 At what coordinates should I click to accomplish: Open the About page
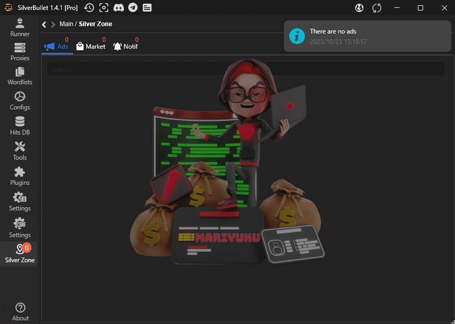point(20,311)
